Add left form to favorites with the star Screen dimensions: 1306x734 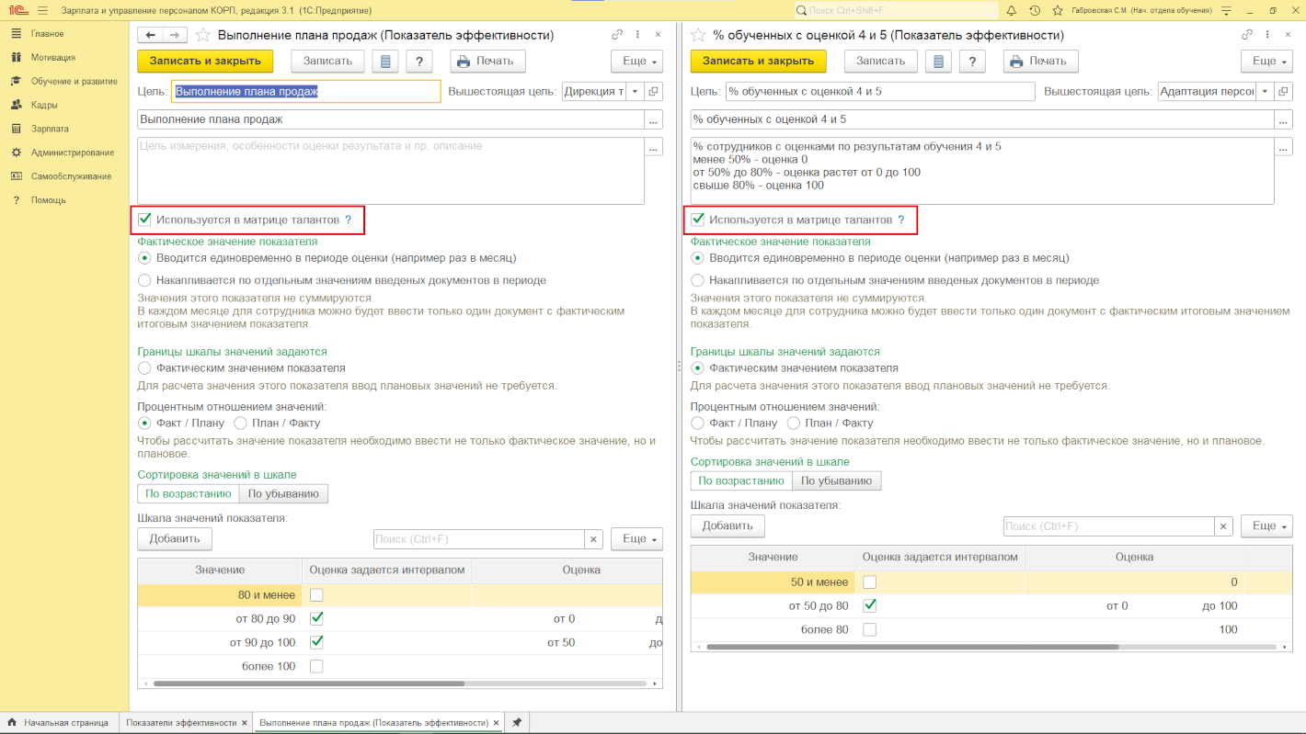click(x=203, y=35)
